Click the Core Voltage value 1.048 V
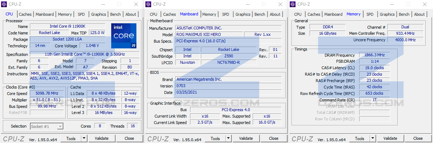This screenshot has width=433, height=143. 92,46
